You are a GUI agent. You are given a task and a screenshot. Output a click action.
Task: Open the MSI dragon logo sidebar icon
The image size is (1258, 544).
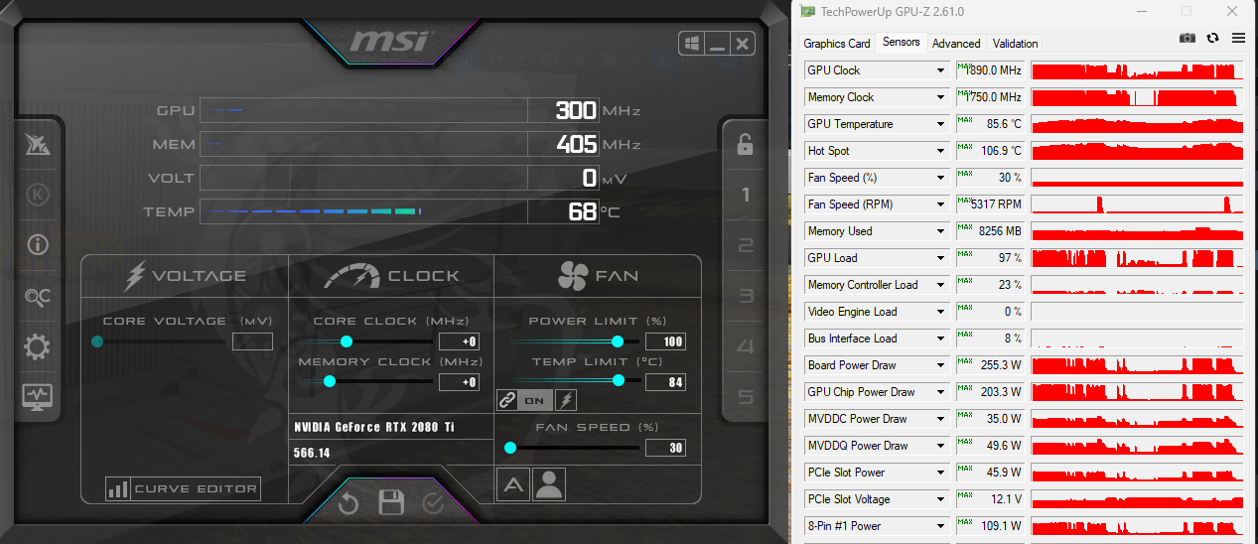click(x=38, y=144)
